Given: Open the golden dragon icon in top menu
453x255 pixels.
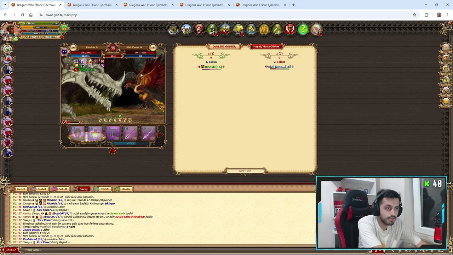Looking at the screenshot, I should (238, 29).
